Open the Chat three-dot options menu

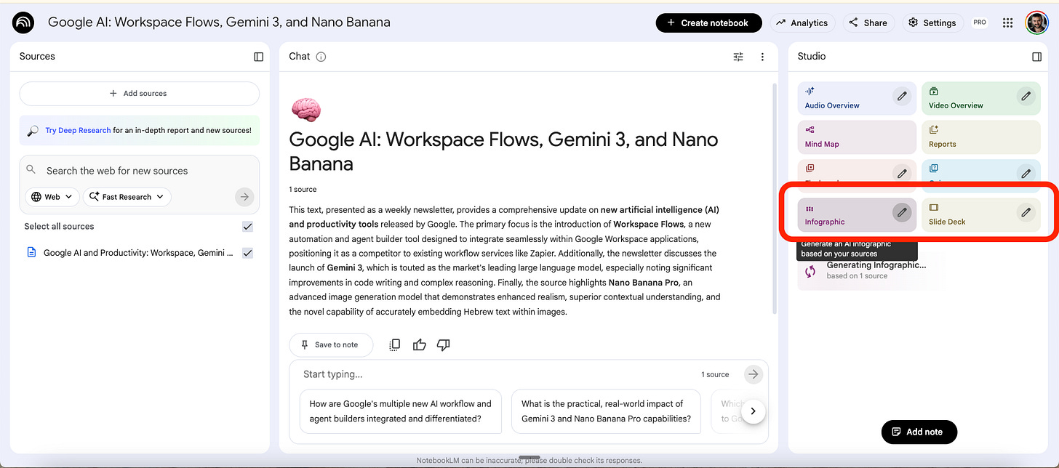(x=762, y=57)
